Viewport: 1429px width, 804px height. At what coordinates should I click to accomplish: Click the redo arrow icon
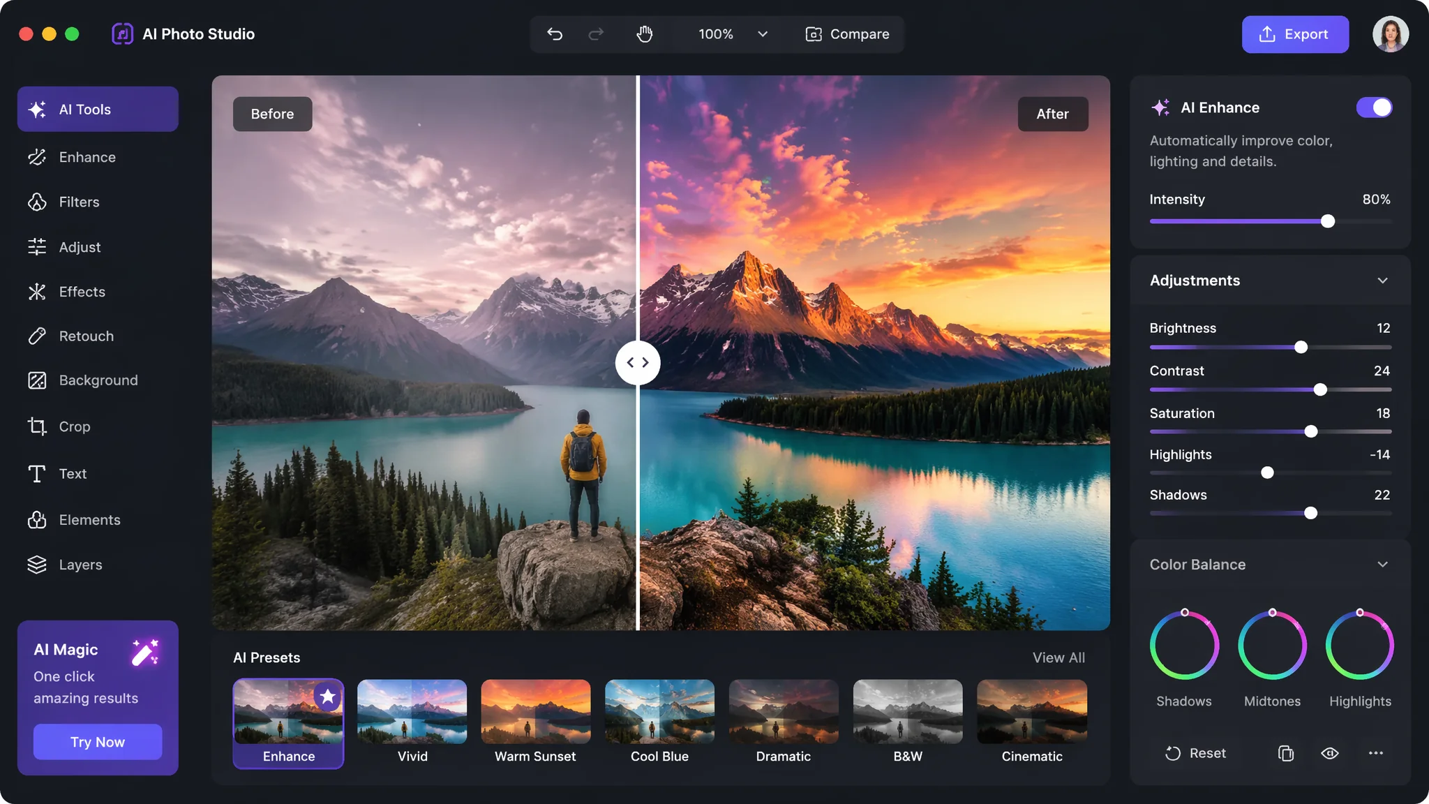tap(596, 34)
